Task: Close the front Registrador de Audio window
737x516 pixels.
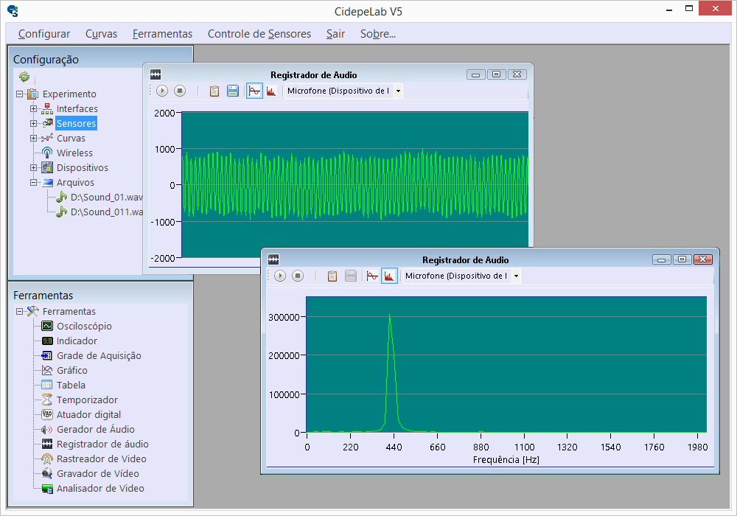Action: tap(702, 259)
